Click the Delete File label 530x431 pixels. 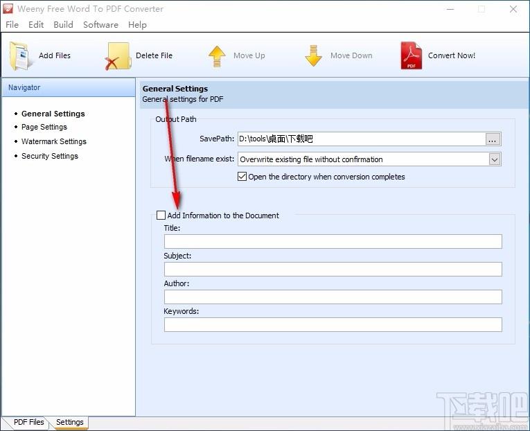pos(154,55)
